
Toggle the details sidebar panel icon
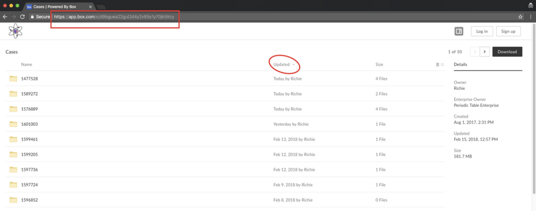459,32
